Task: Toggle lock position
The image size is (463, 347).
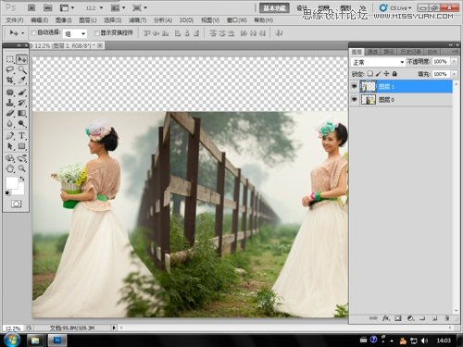Action: (386, 74)
